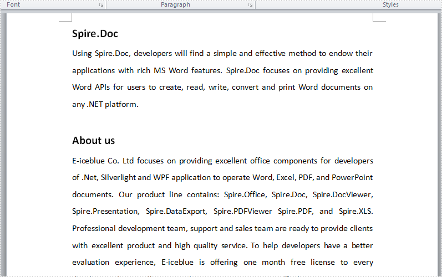The image size is (442, 277).
Task: Click the word 'Spire.XLS.'
Action: point(356,212)
